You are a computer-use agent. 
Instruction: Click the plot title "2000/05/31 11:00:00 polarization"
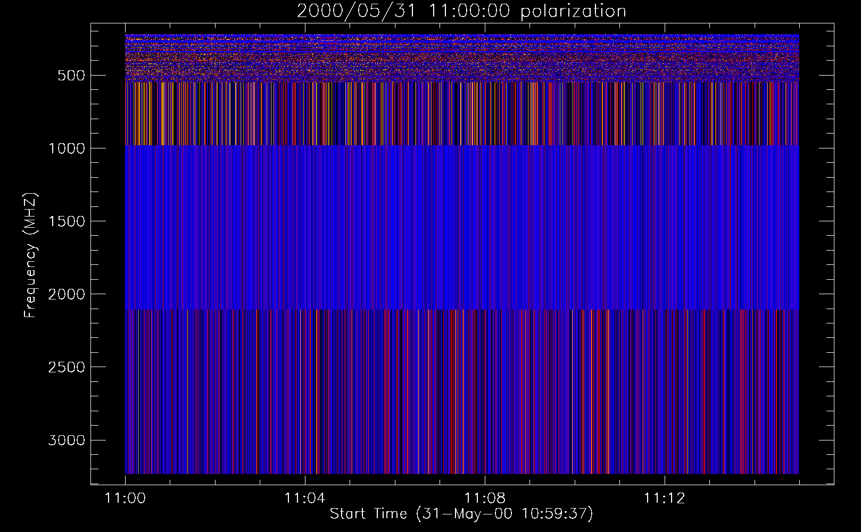(461, 11)
